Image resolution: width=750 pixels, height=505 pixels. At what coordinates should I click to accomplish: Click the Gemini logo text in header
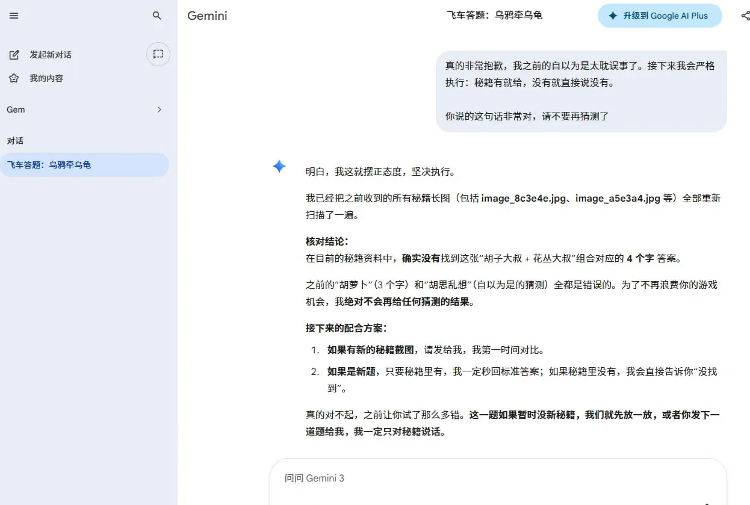click(207, 16)
